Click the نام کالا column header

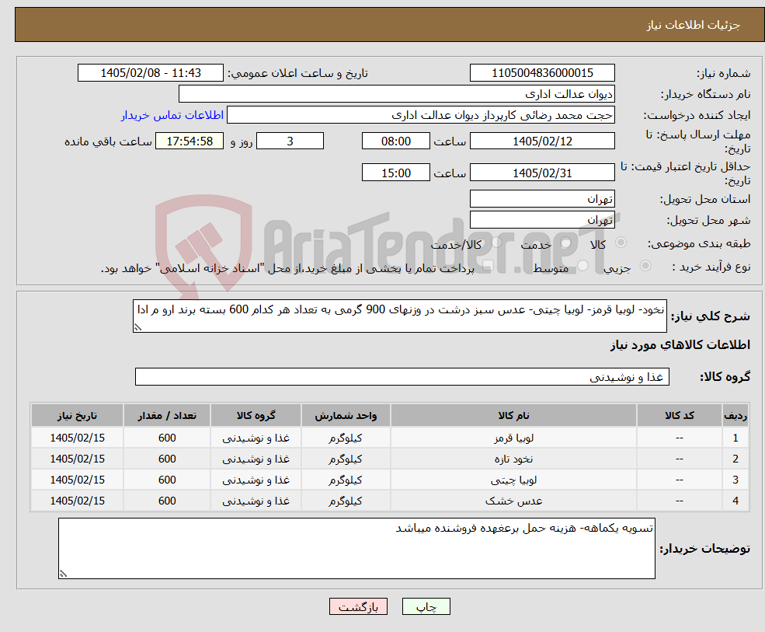coord(513,416)
